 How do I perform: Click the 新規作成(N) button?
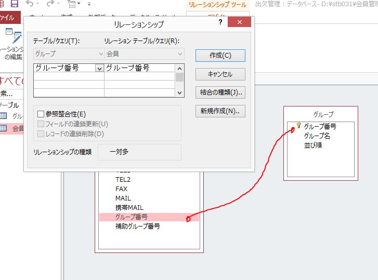click(220, 111)
